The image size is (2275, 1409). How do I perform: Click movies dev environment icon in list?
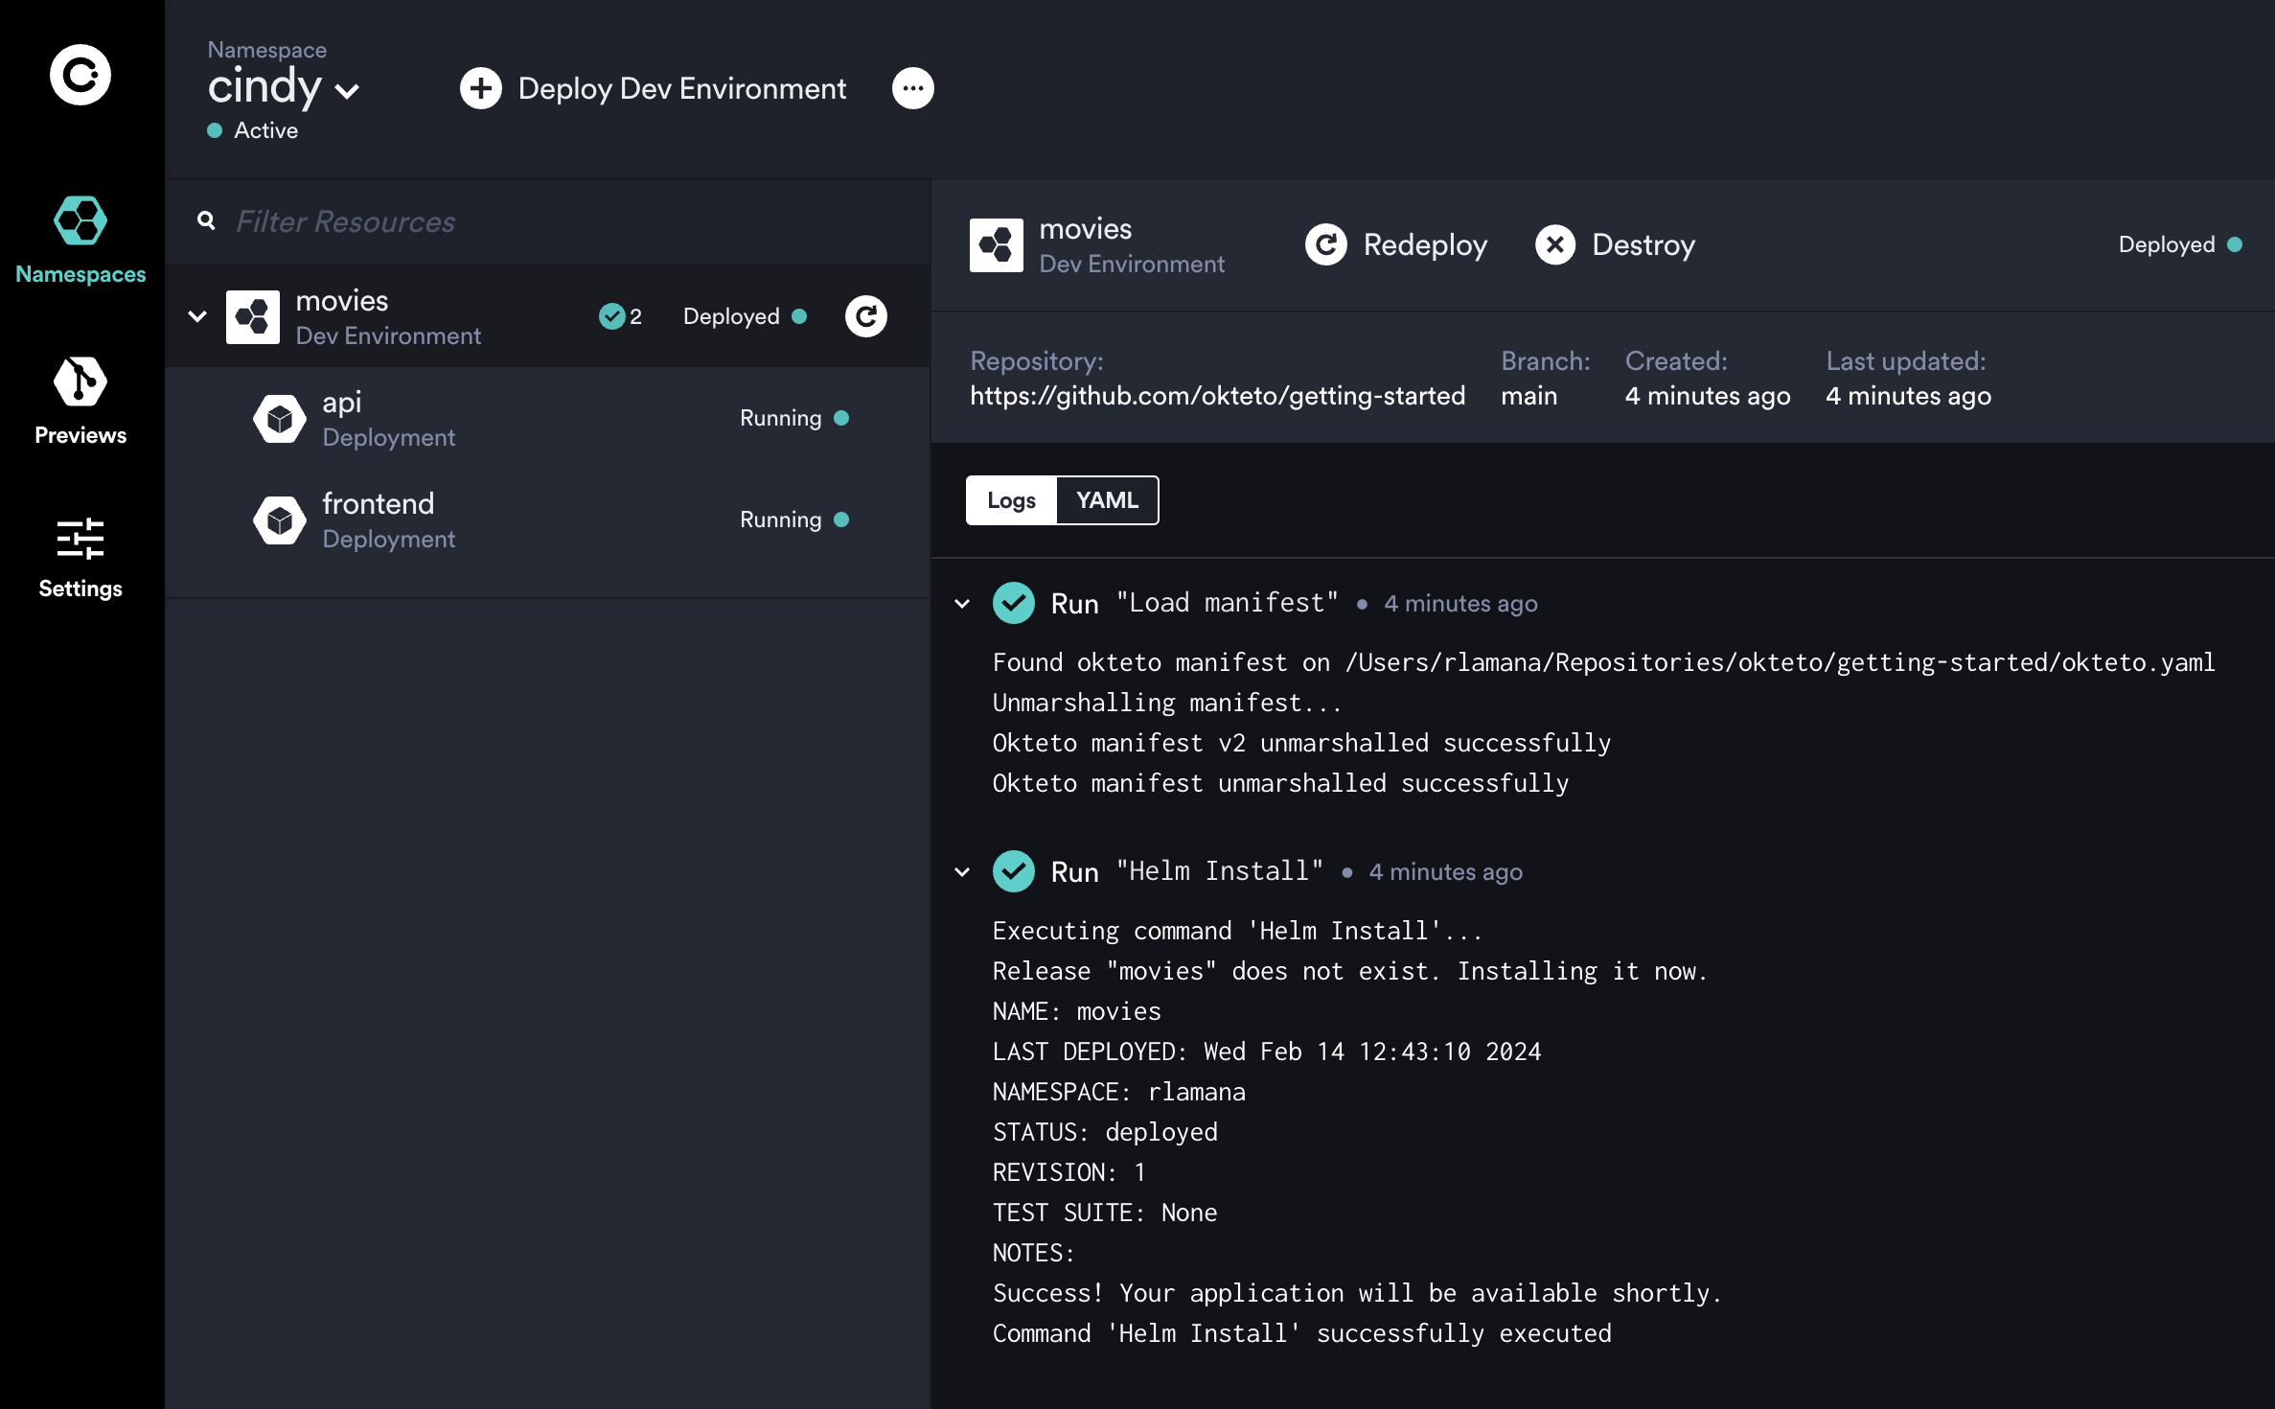(253, 317)
